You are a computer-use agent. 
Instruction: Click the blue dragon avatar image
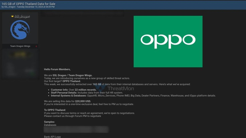(20, 30)
